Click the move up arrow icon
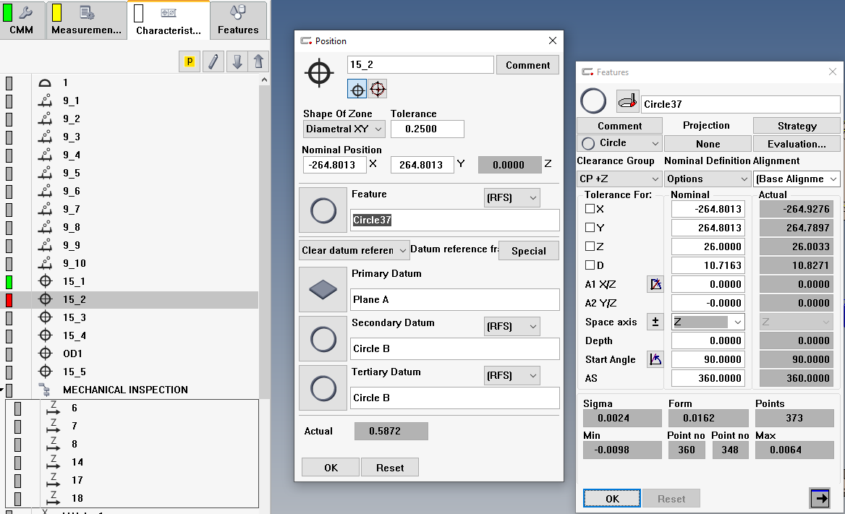The width and height of the screenshot is (845, 514). click(259, 61)
